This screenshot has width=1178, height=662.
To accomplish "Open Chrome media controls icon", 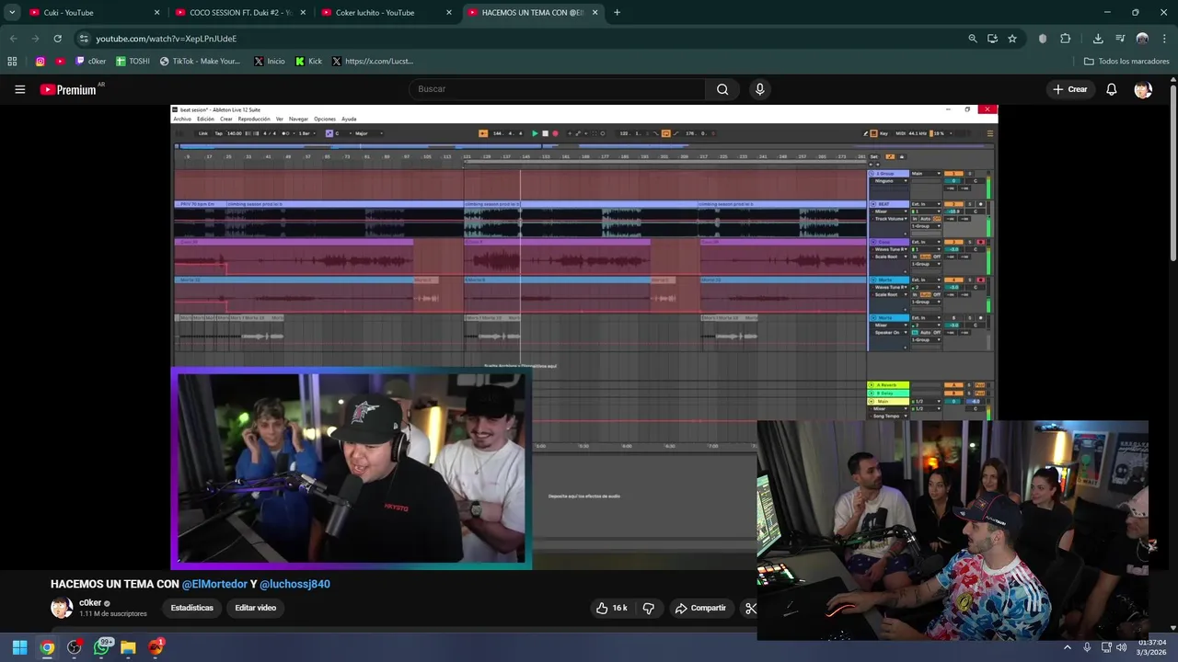I will pyautogui.click(x=1120, y=39).
